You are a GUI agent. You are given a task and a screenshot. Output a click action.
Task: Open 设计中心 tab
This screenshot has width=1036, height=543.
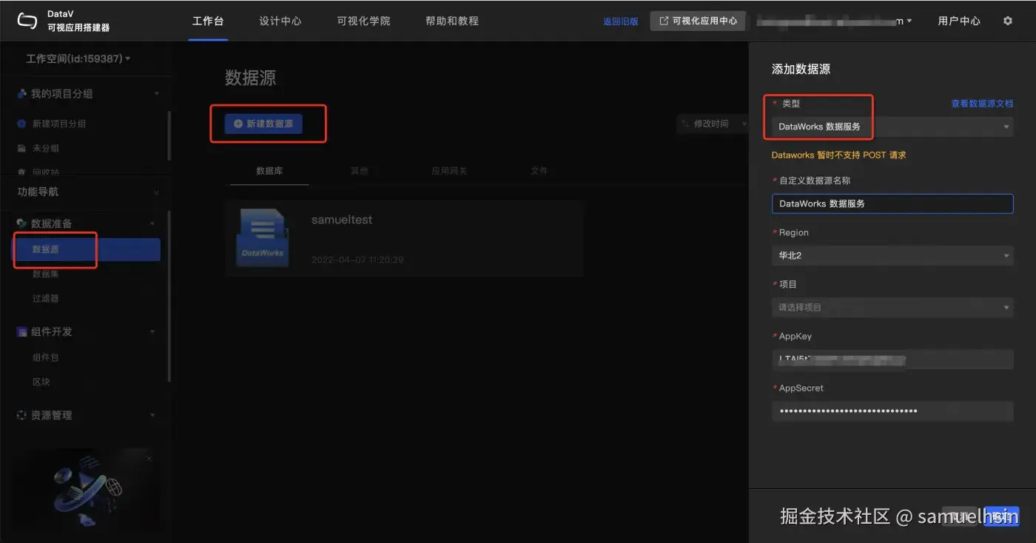tap(280, 21)
